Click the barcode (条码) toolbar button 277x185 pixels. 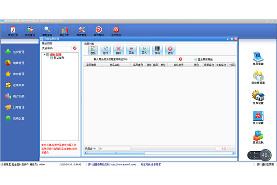157,50
